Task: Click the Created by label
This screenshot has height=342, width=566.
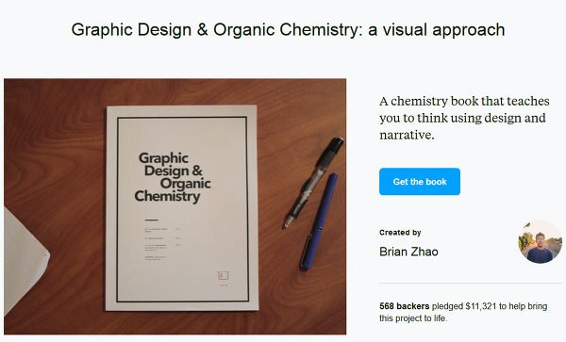Action: pos(400,233)
